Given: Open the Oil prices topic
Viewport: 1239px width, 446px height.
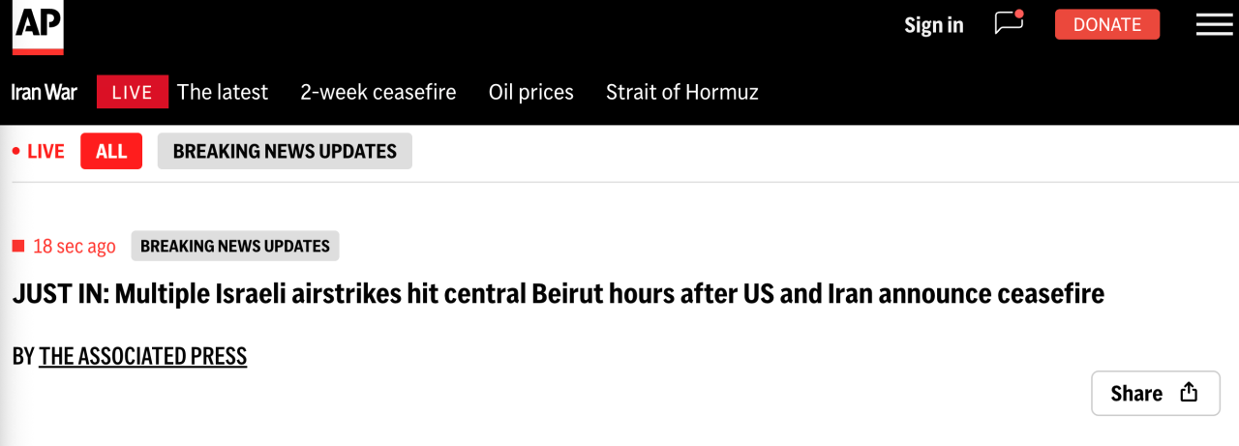Looking at the screenshot, I should click(531, 92).
